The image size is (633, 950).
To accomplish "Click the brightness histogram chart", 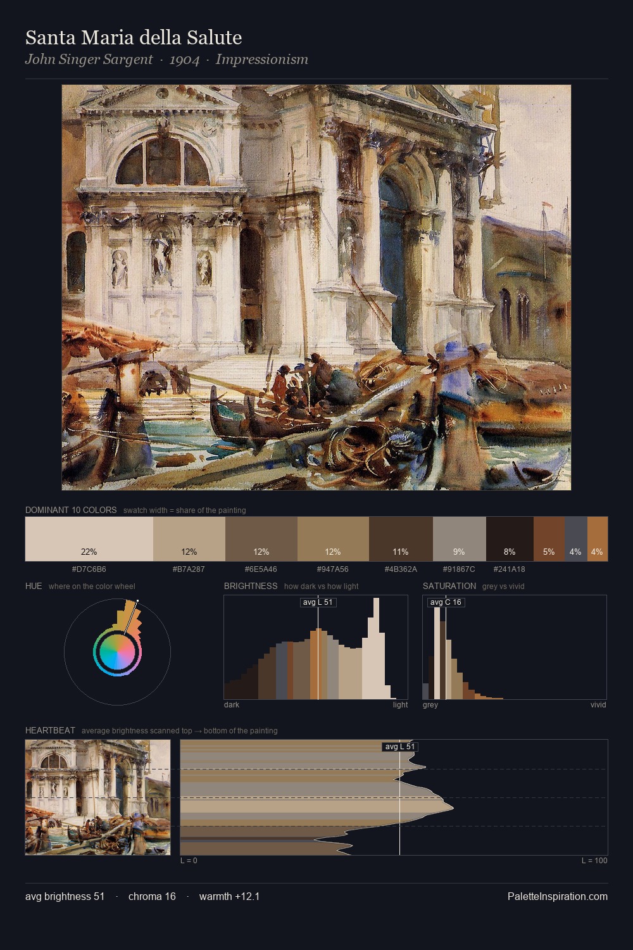I will (316, 647).
